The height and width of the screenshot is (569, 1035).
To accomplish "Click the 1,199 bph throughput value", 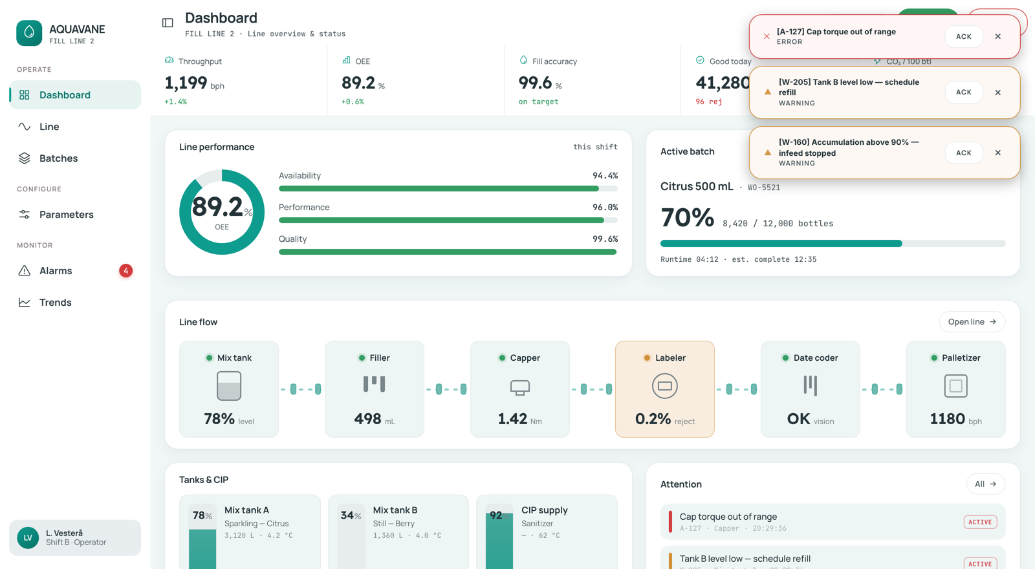I will (x=194, y=83).
